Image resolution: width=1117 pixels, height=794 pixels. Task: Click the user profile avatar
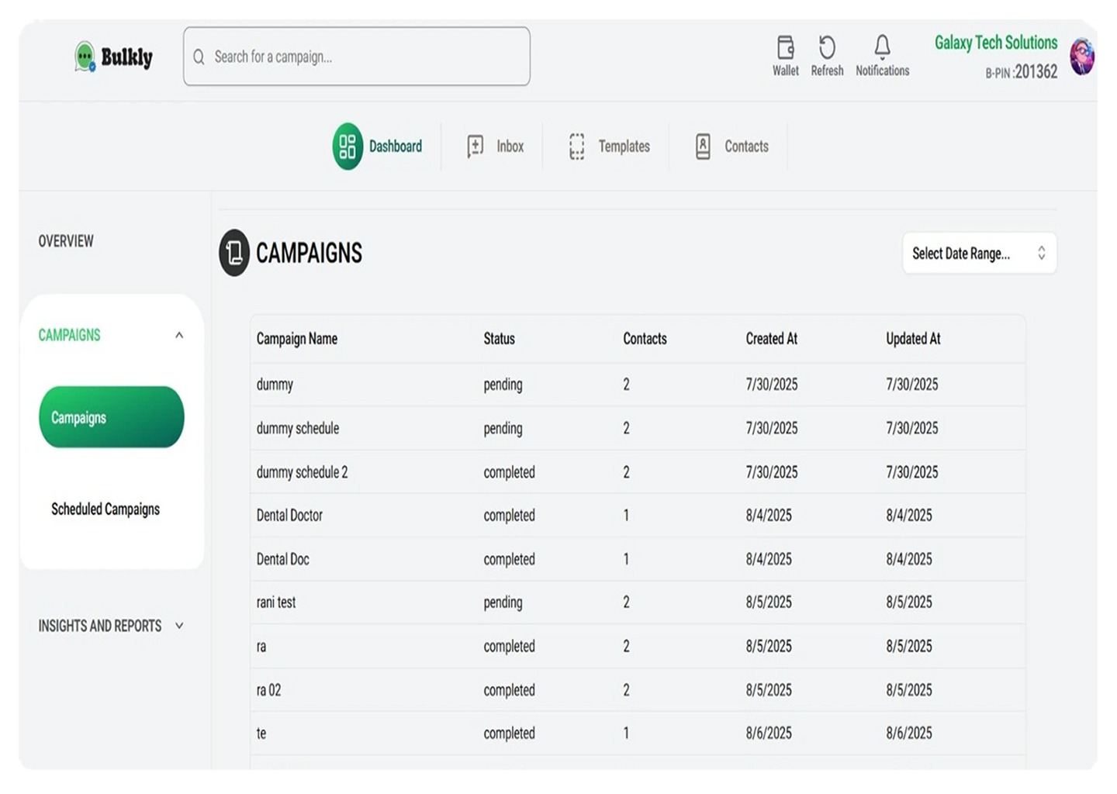(x=1081, y=57)
